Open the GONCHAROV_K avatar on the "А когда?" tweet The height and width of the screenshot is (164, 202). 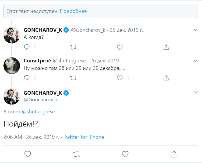click(11, 35)
